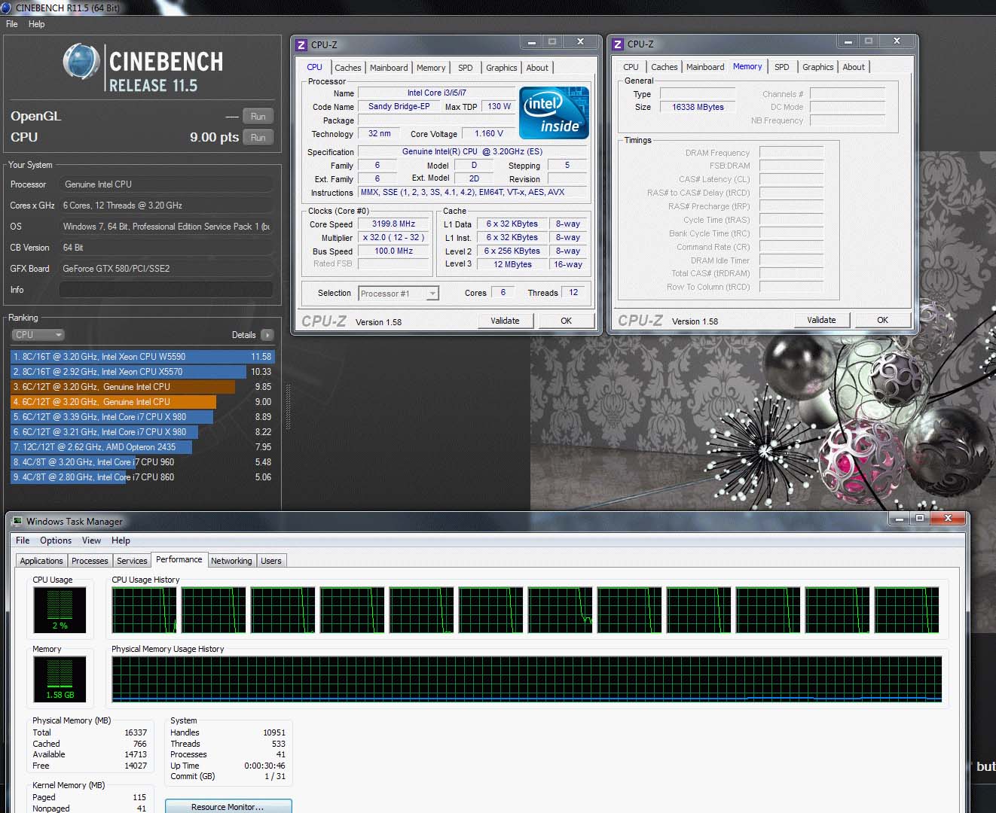
Task: Open SPD tab in left CPU-Z window
Action: pyautogui.click(x=466, y=68)
